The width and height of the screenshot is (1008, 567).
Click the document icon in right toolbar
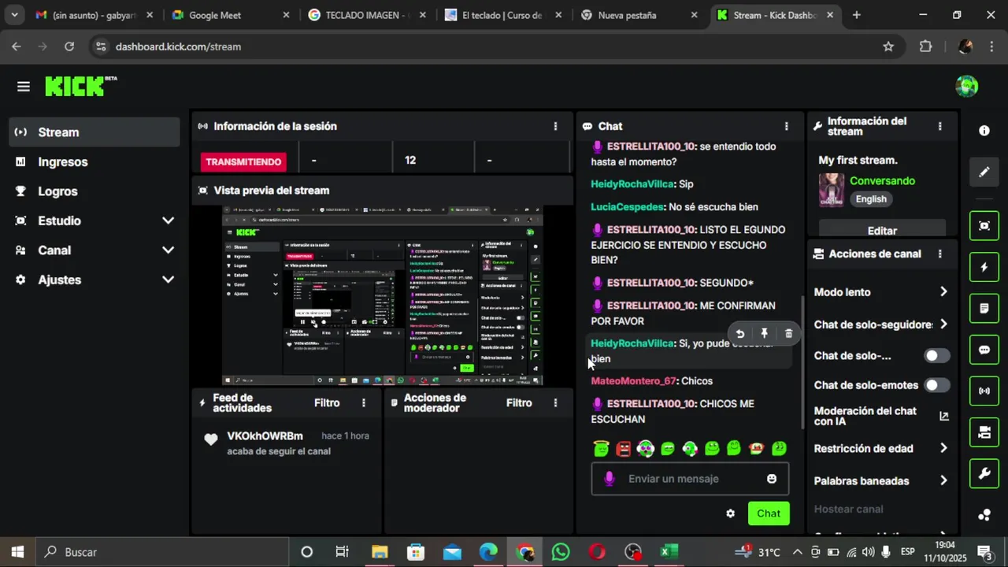[x=984, y=309]
